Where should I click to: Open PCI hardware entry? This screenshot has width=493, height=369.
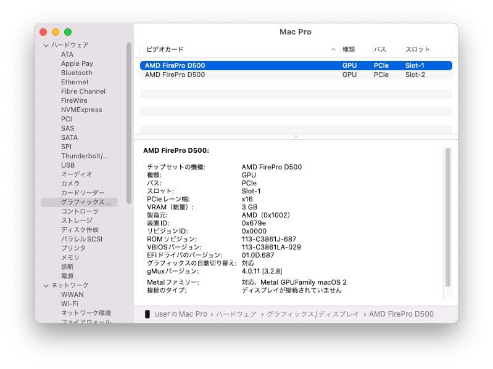pos(67,120)
